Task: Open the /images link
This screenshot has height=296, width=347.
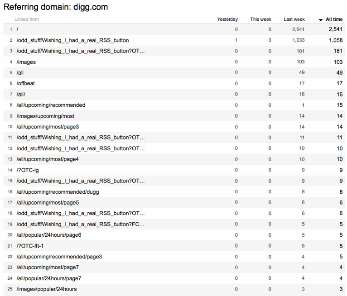Action: [x=26, y=62]
